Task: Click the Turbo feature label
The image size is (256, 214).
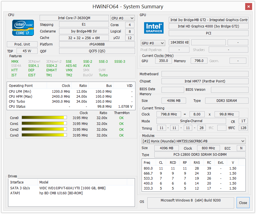Action: pos(103,75)
